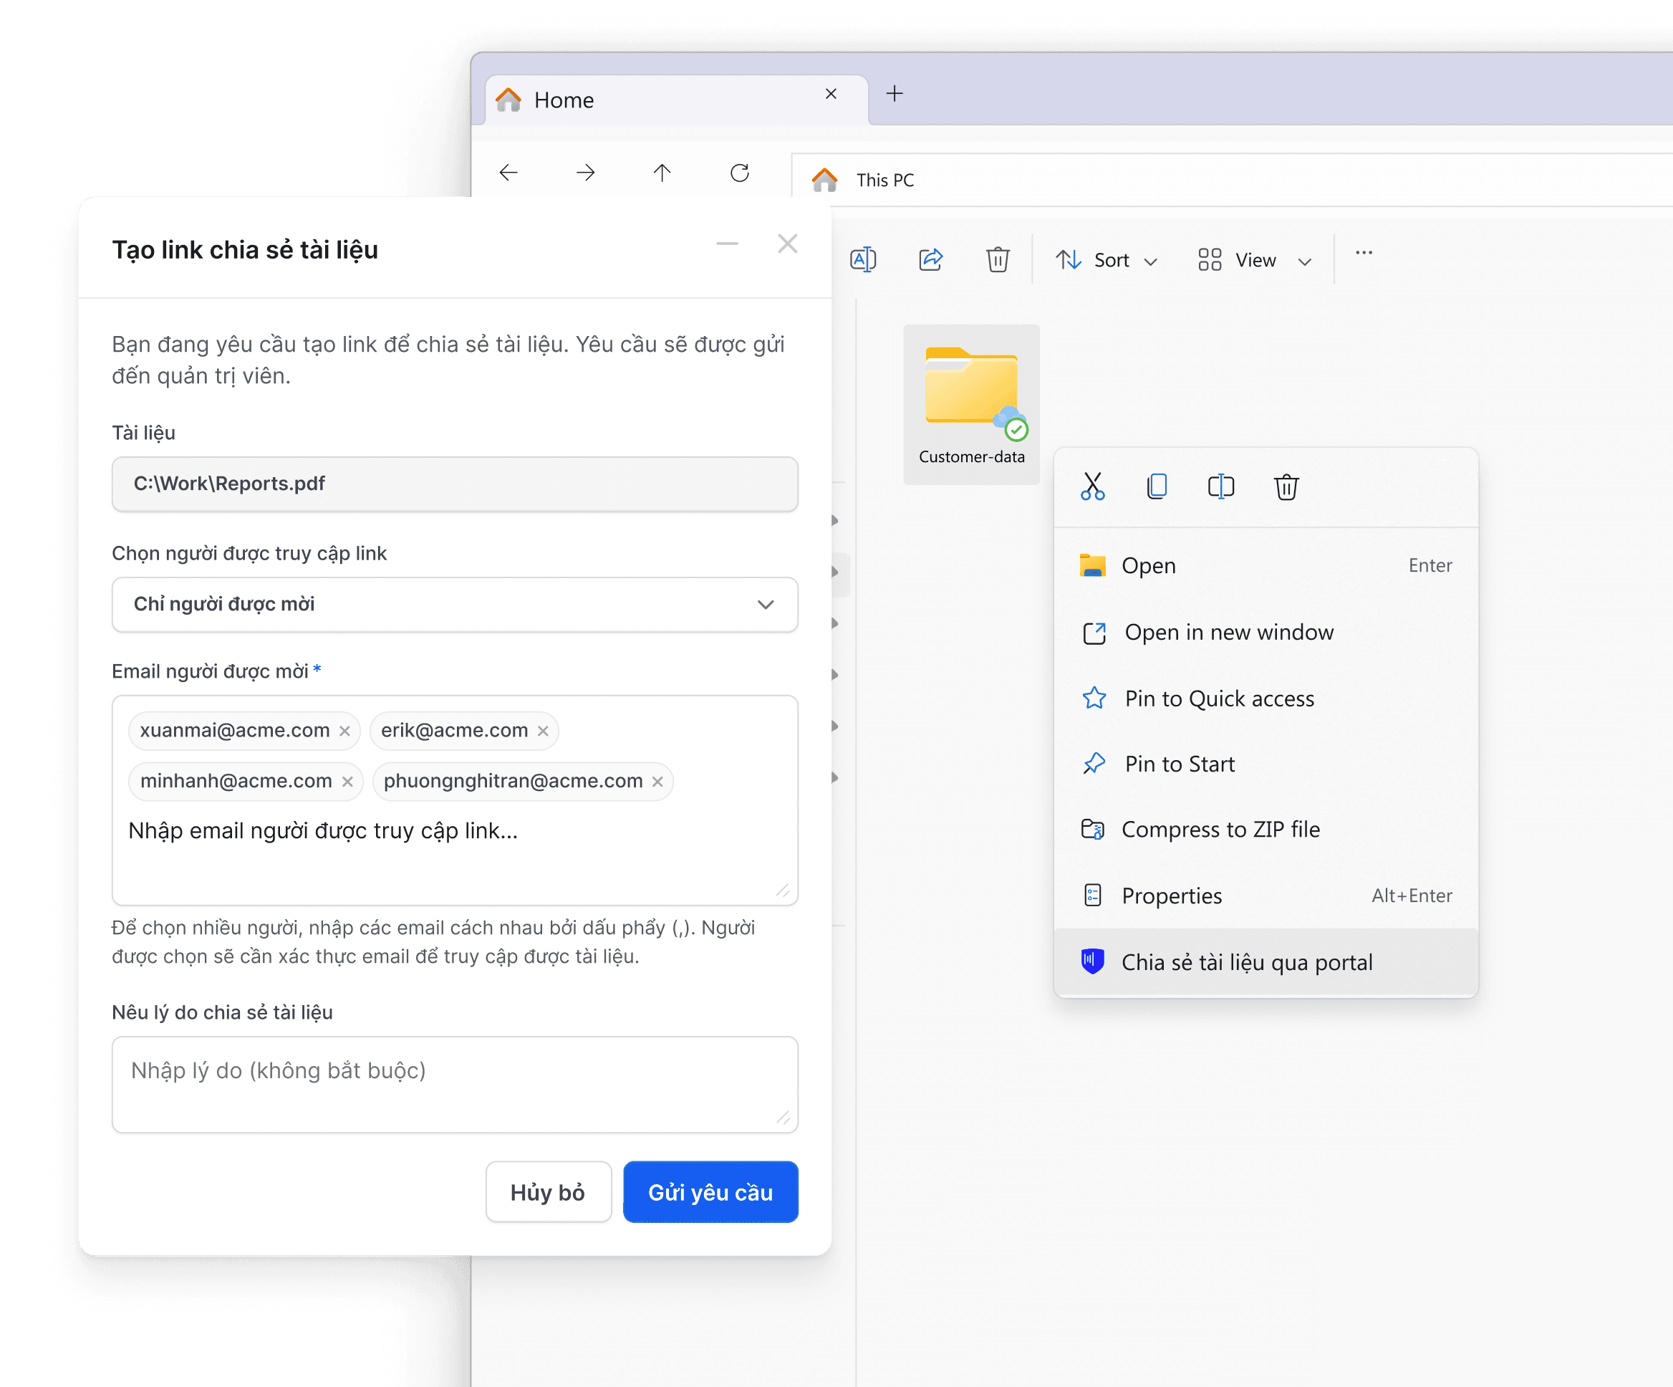The width and height of the screenshot is (1673, 1387).
Task: Remove erik@acme.com email chip
Action: 543,731
